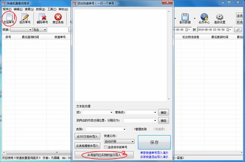
Task: Click the 快递单号 column header
Action: pyautogui.click(x=60, y=37)
